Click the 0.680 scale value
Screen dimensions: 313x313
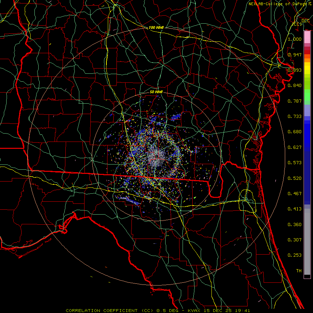[295, 132]
